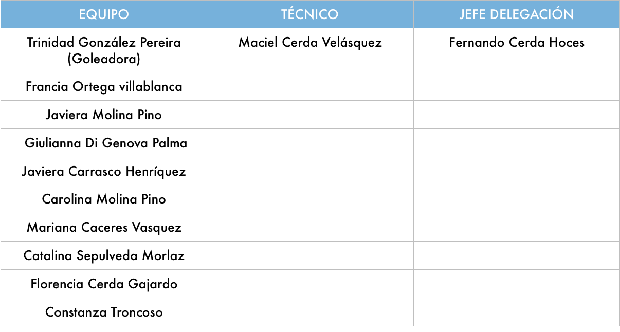Select the Javiera Carrasco Henríquez cell
The image size is (620, 332).
[x=104, y=171]
